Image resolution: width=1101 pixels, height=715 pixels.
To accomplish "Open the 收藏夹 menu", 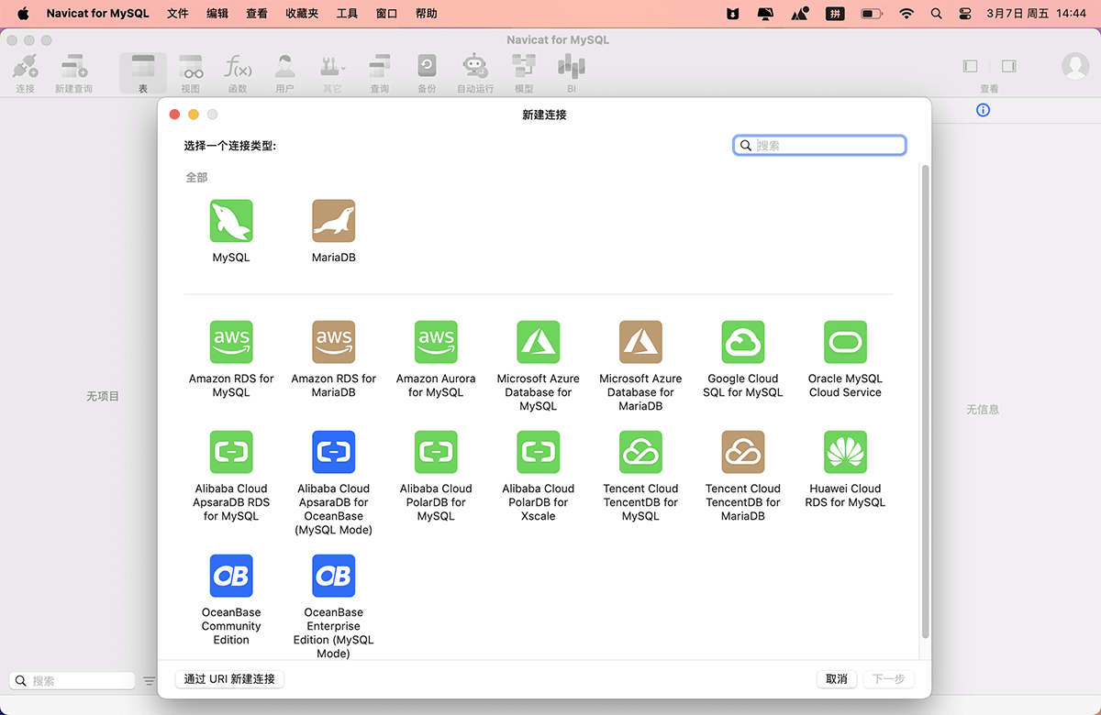I will 302,14.
